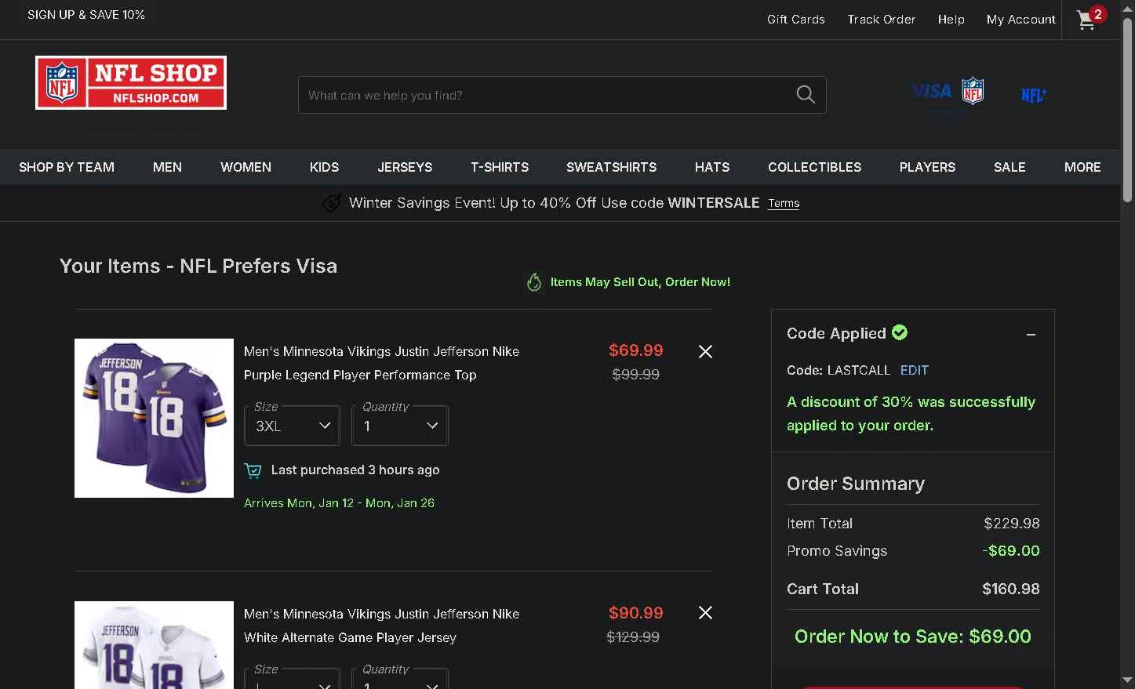Click the page vertical scrollbar thumb
This screenshot has width=1135, height=689.
(x=1127, y=110)
